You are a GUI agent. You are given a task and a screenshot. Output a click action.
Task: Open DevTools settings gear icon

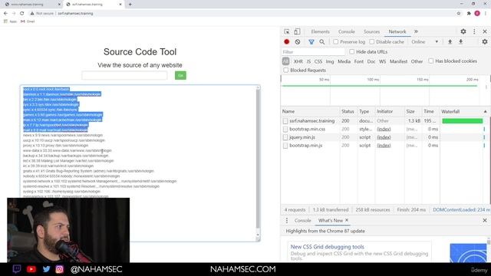coord(463,31)
